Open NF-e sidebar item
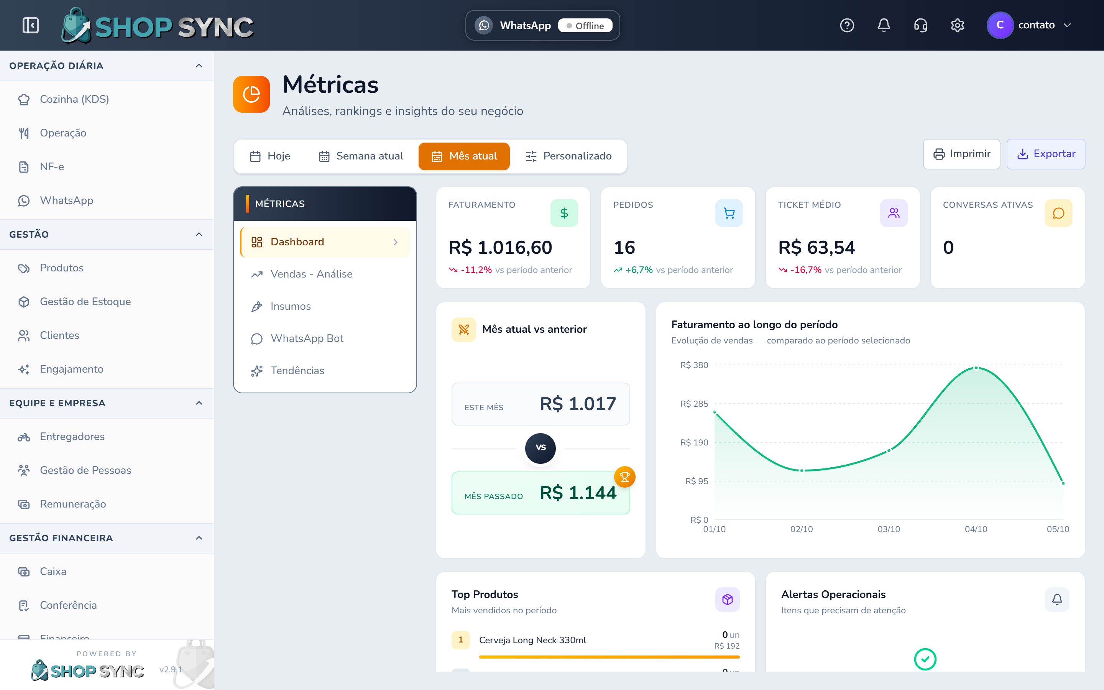The image size is (1104, 690). (107, 167)
